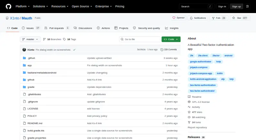Open the README.md file

point(35,123)
